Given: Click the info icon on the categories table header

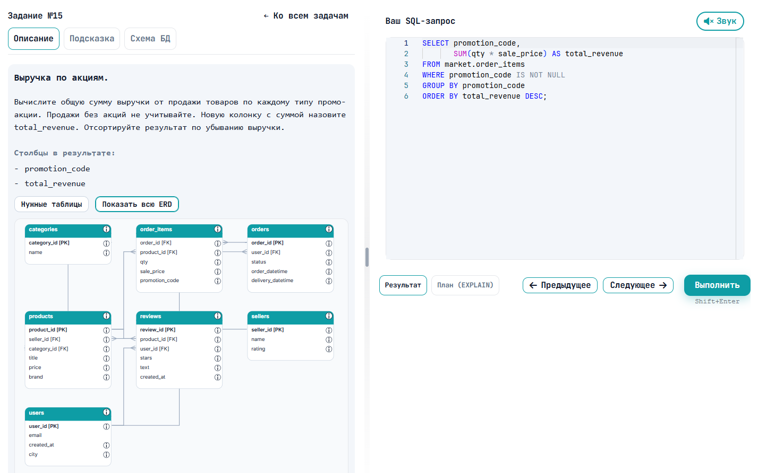Looking at the screenshot, I should pyautogui.click(x=106, y=230).
